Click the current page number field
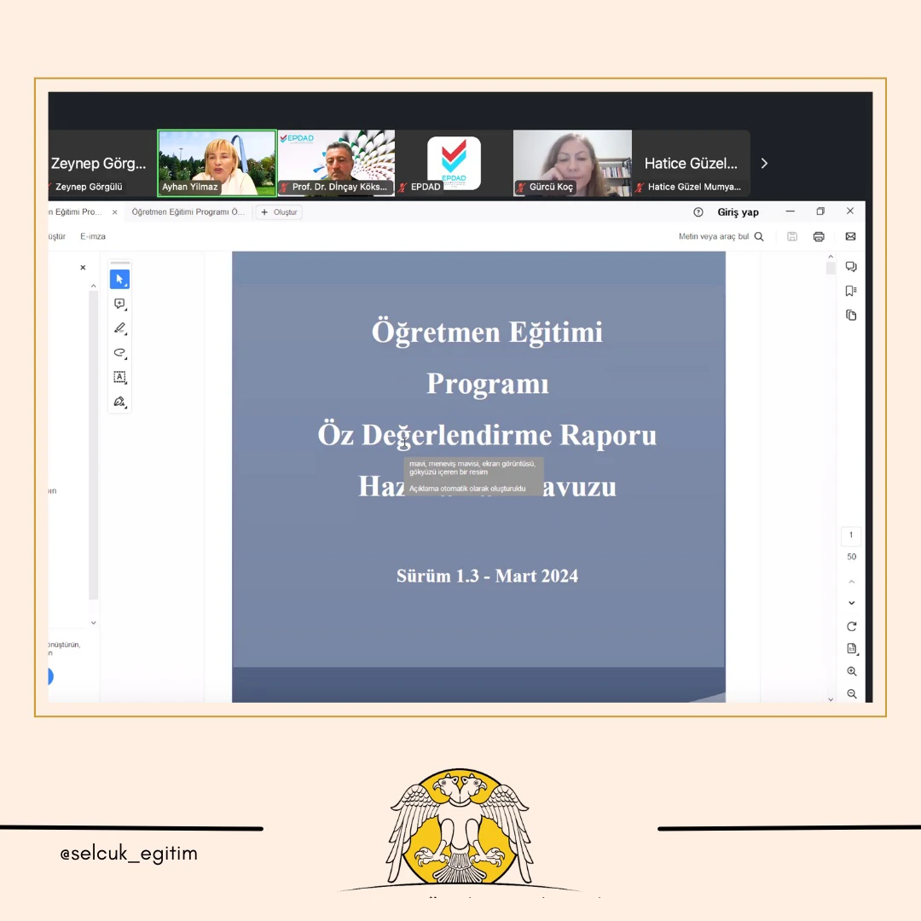 pos(850,536)
